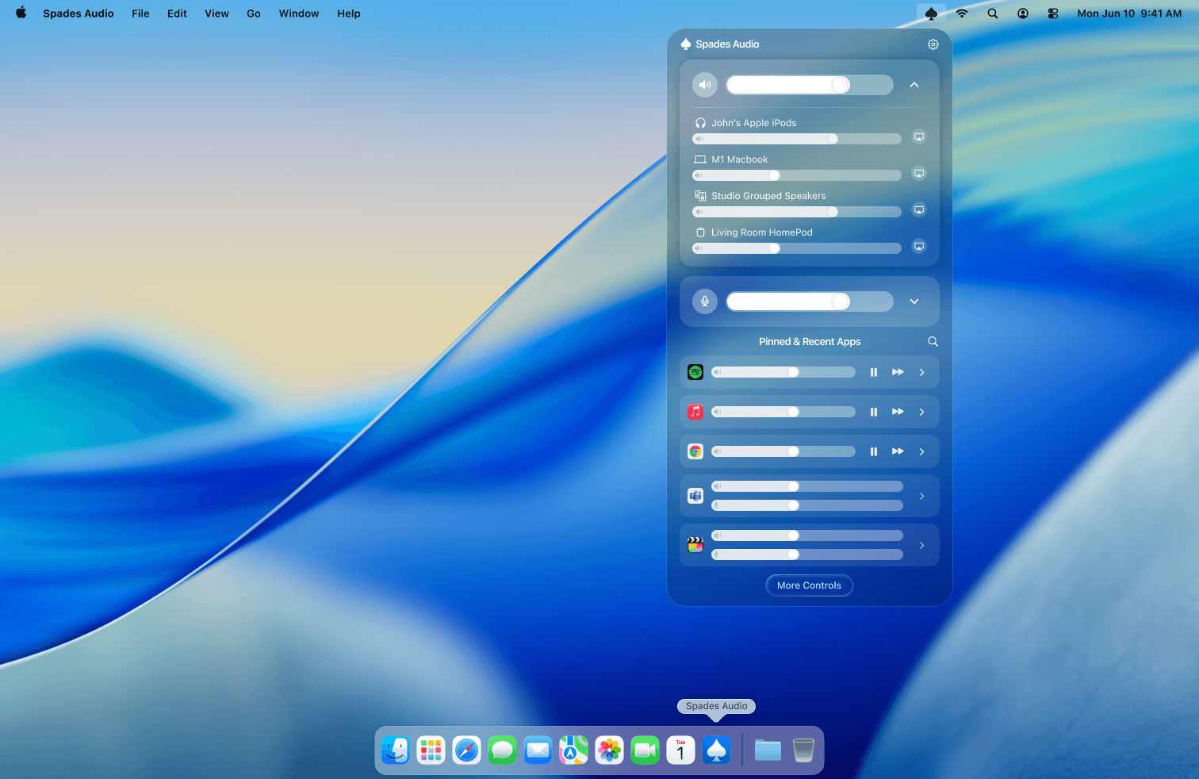Open Spades Audio settings gear

[933, 44]
